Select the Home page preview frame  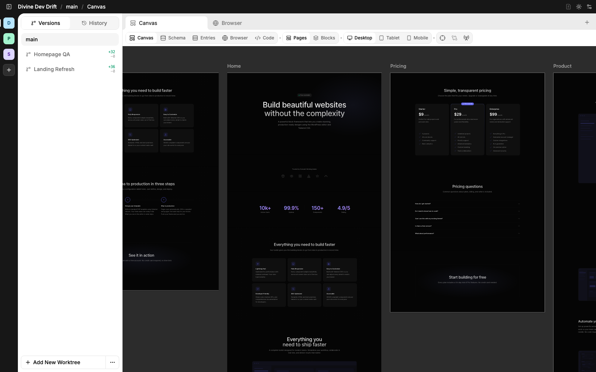coord(304,222)
